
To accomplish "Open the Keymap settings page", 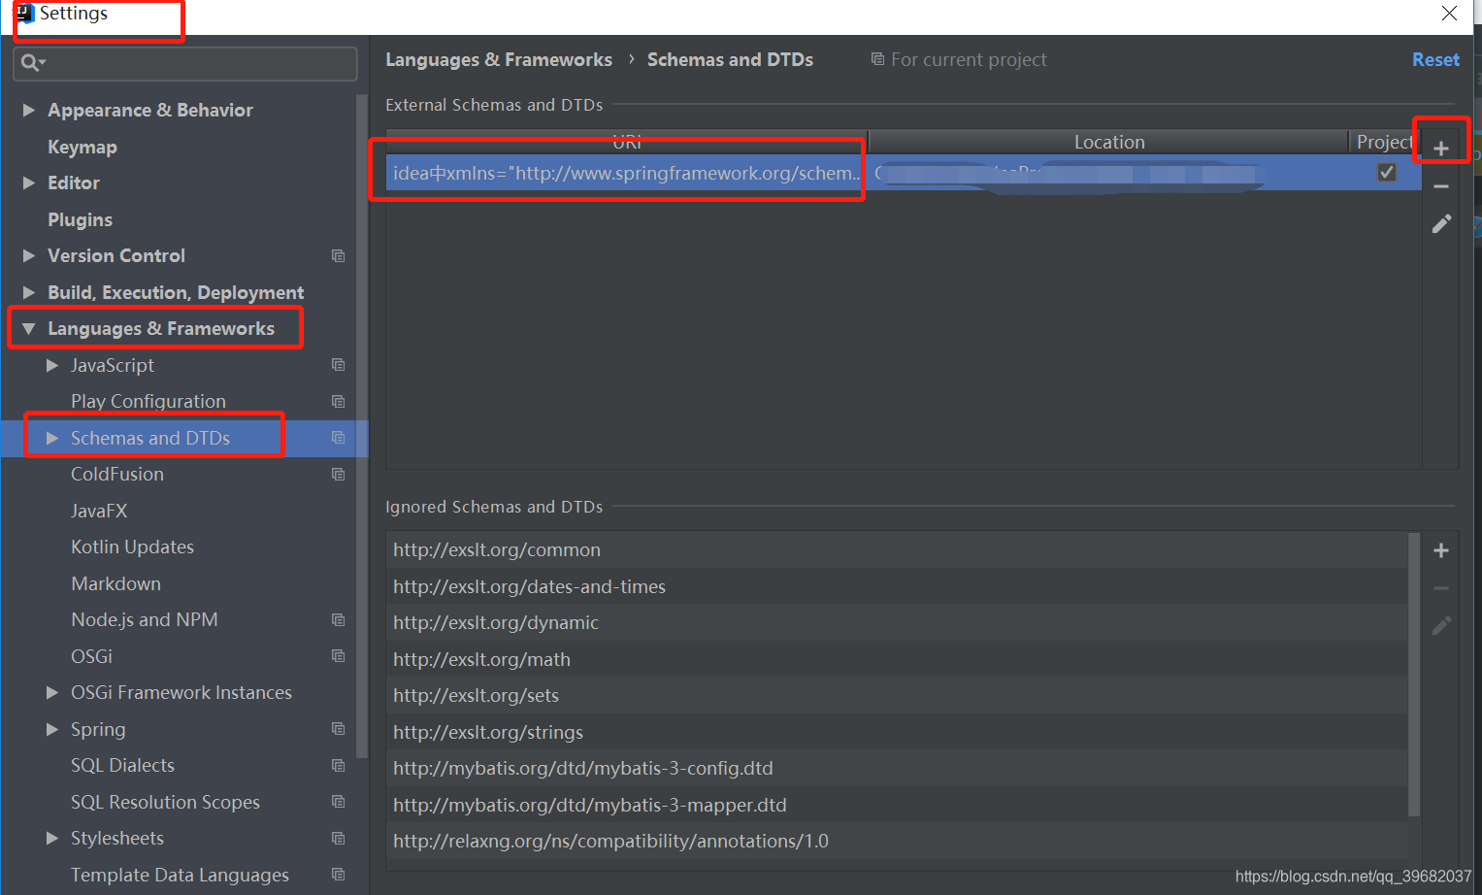I will pyautogui.click(x=82, y=147).
